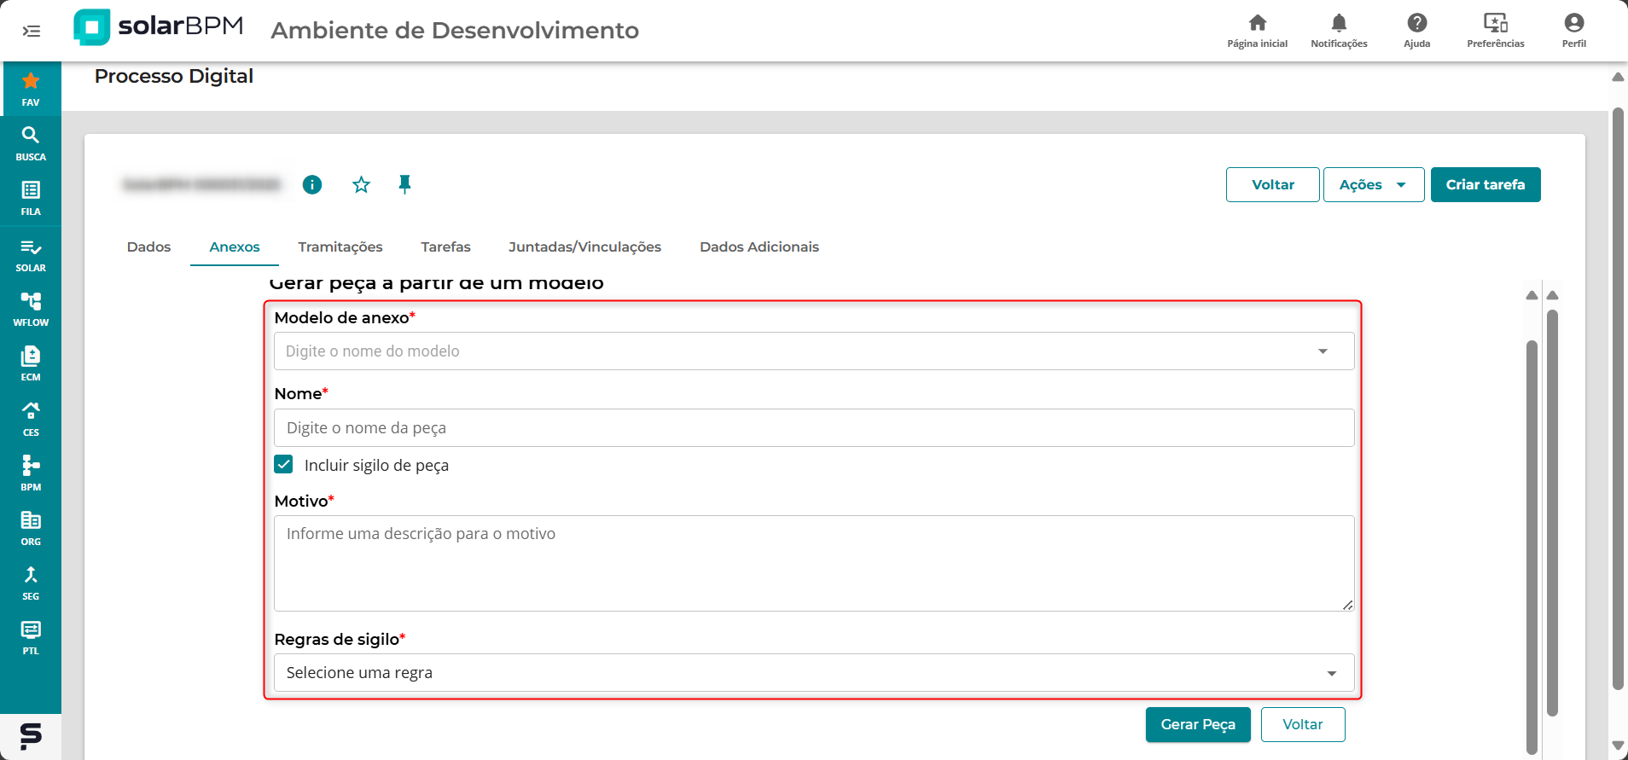Click the Criar tarefa button
Viewport: 1628px width, 760px height.
coord(1485,185)
